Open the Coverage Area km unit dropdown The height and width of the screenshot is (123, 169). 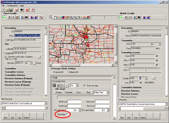(x=77, y=85)
